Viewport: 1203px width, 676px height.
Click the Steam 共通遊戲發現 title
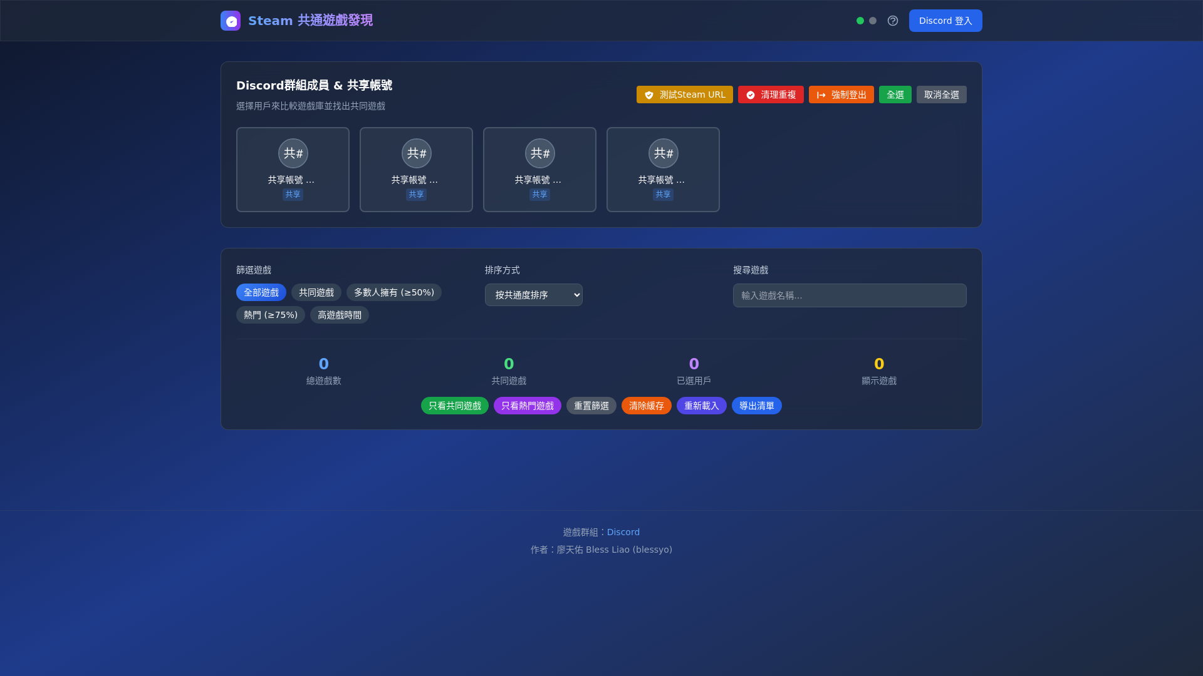point(310,21)
